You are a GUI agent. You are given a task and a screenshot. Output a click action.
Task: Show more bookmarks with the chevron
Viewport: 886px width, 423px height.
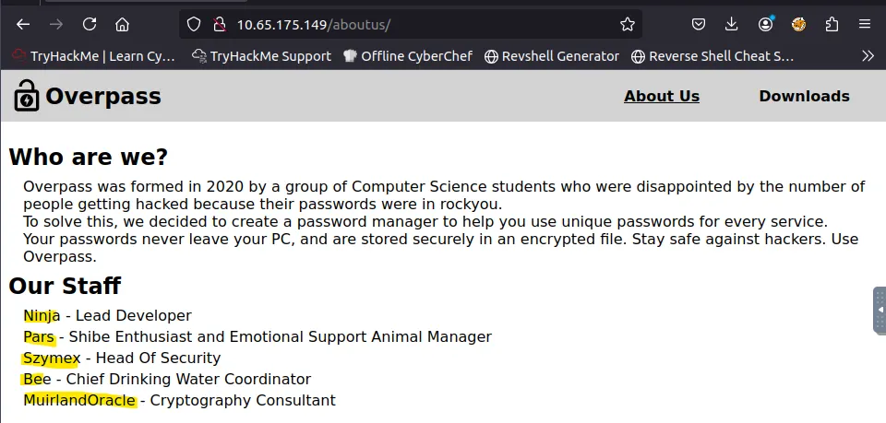tap(868, 56)
